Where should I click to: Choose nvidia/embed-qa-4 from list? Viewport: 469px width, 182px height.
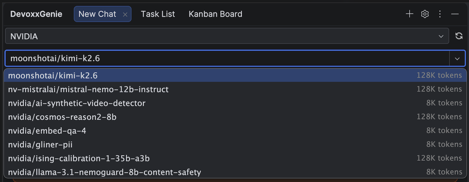(235, 131)
